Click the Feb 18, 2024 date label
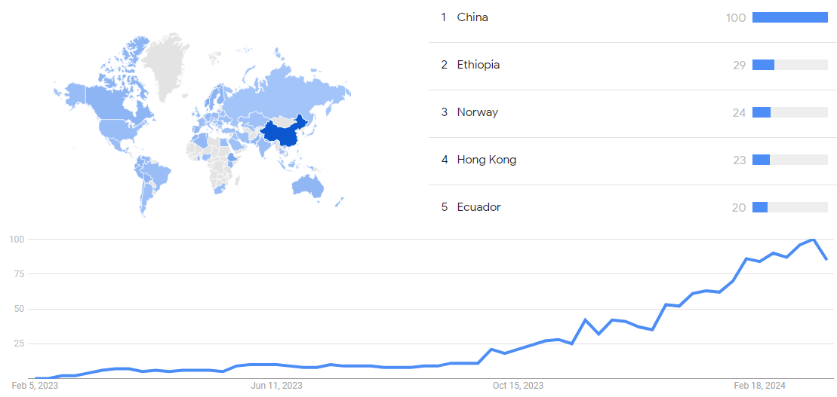The height and width of the screenshot is (397, 837). pos(759,386)
